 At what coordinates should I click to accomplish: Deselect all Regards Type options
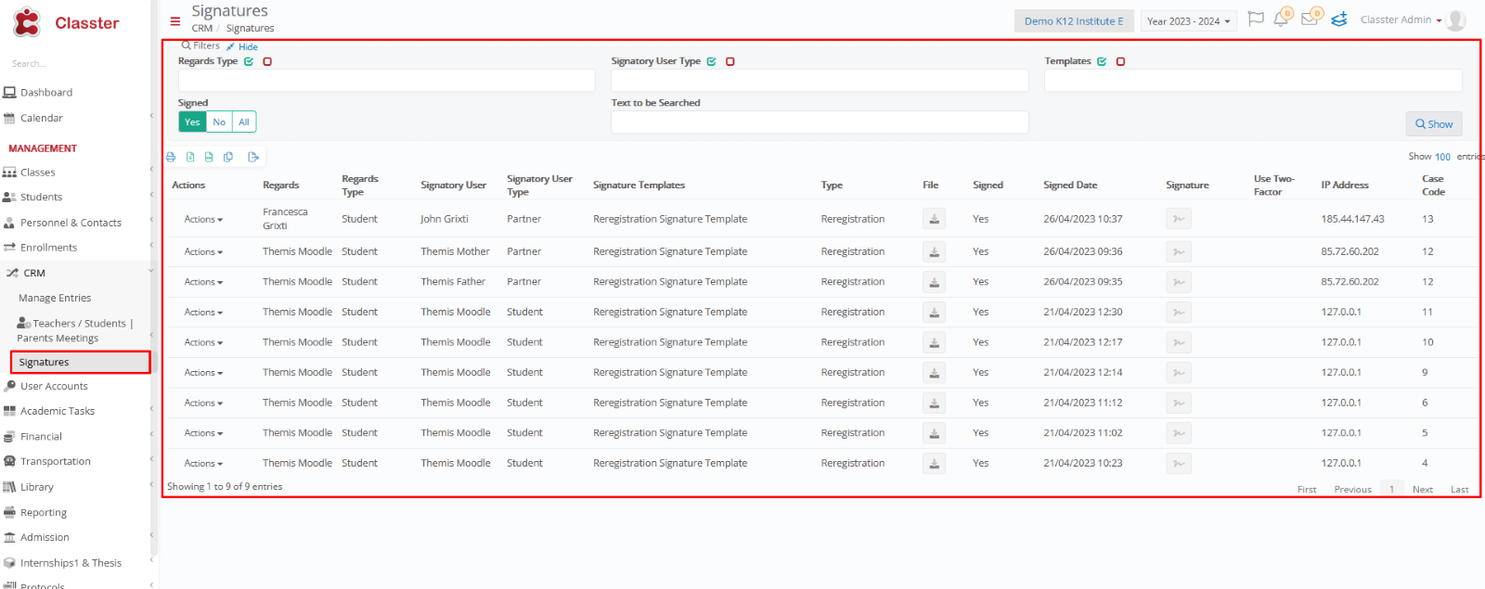267,61
